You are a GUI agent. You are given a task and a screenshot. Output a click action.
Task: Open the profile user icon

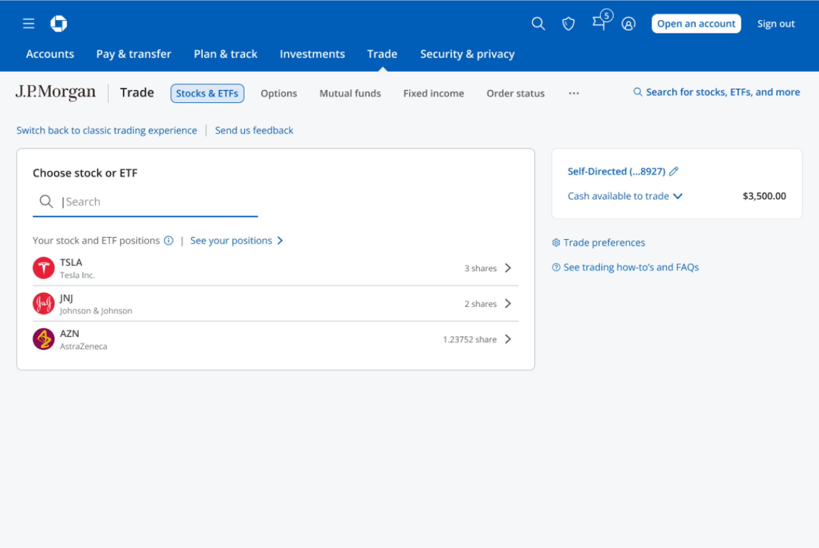pos(628,24)
